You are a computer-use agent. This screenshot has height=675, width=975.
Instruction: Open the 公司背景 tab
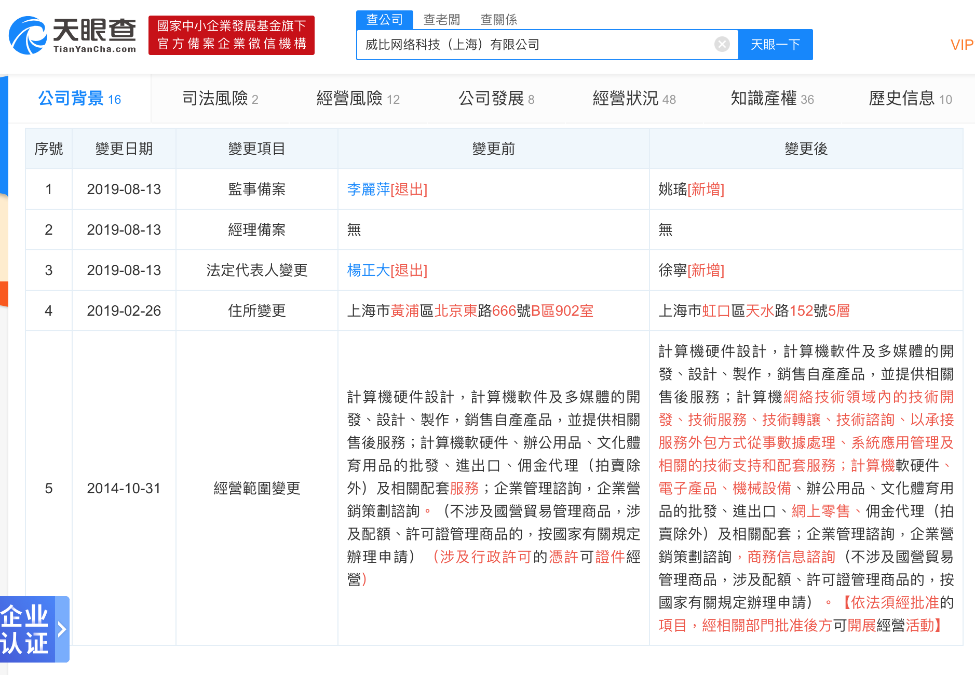pyautogui.click(x=79, y=98)
